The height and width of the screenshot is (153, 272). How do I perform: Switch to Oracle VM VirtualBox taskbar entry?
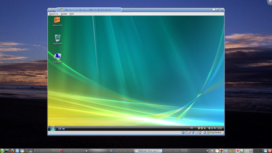click(x=175, y=151)
